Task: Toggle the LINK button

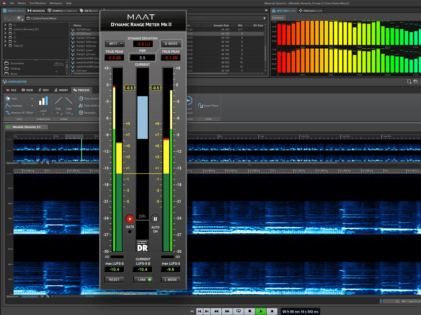Action: [x=143, y=280]
